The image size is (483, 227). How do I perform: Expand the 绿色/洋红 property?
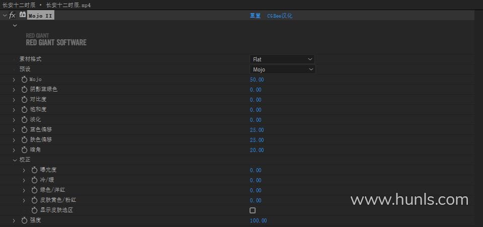pyautogui.click(x=24, y=190)
